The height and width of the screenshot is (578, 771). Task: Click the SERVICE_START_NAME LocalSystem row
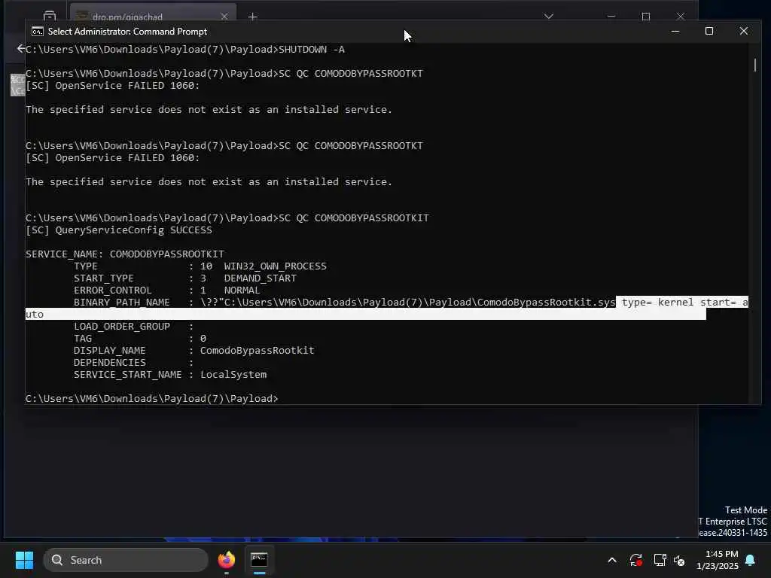[x=170, y=375]
